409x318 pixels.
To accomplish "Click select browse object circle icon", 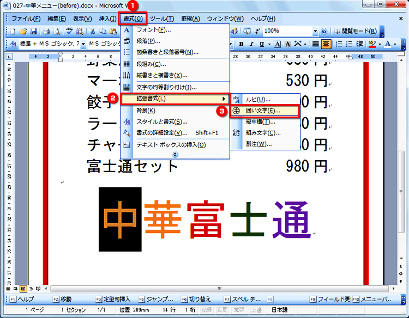I will pyautogui.click(x=401, y=273).
